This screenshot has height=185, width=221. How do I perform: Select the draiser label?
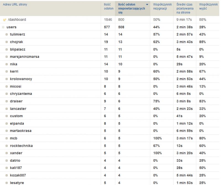[16, 101]
